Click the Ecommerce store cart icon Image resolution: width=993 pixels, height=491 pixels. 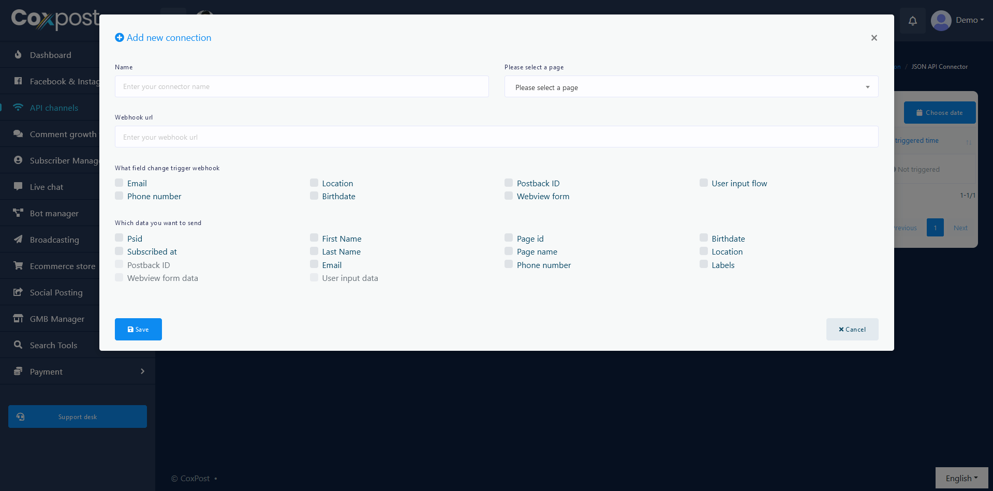18,266
